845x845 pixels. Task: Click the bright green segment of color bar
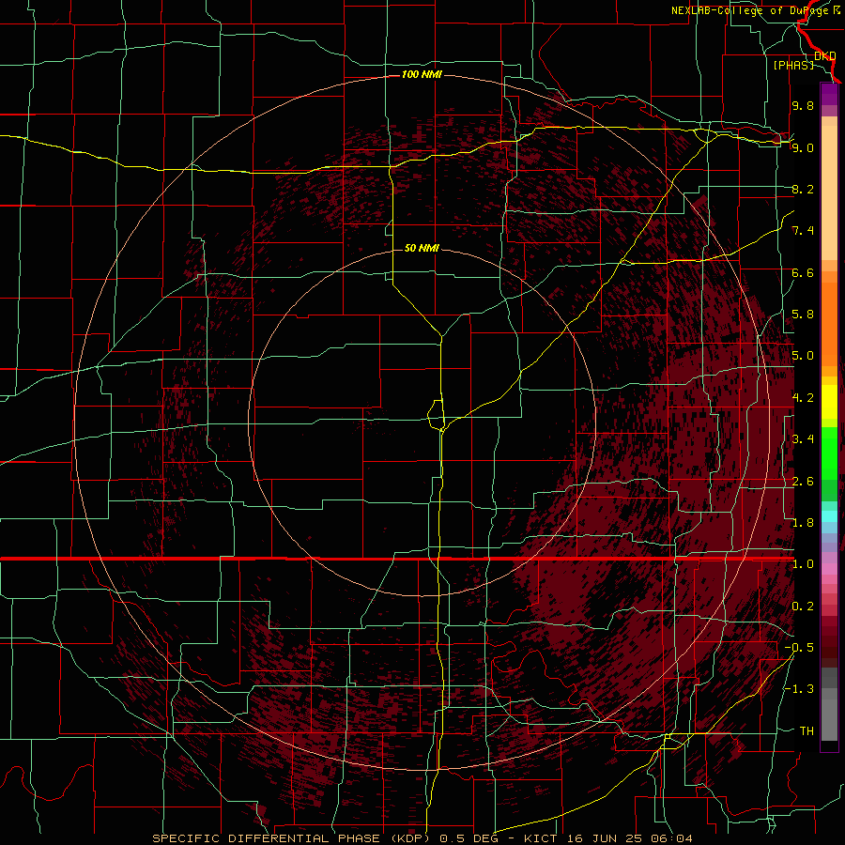coord(829,453)
